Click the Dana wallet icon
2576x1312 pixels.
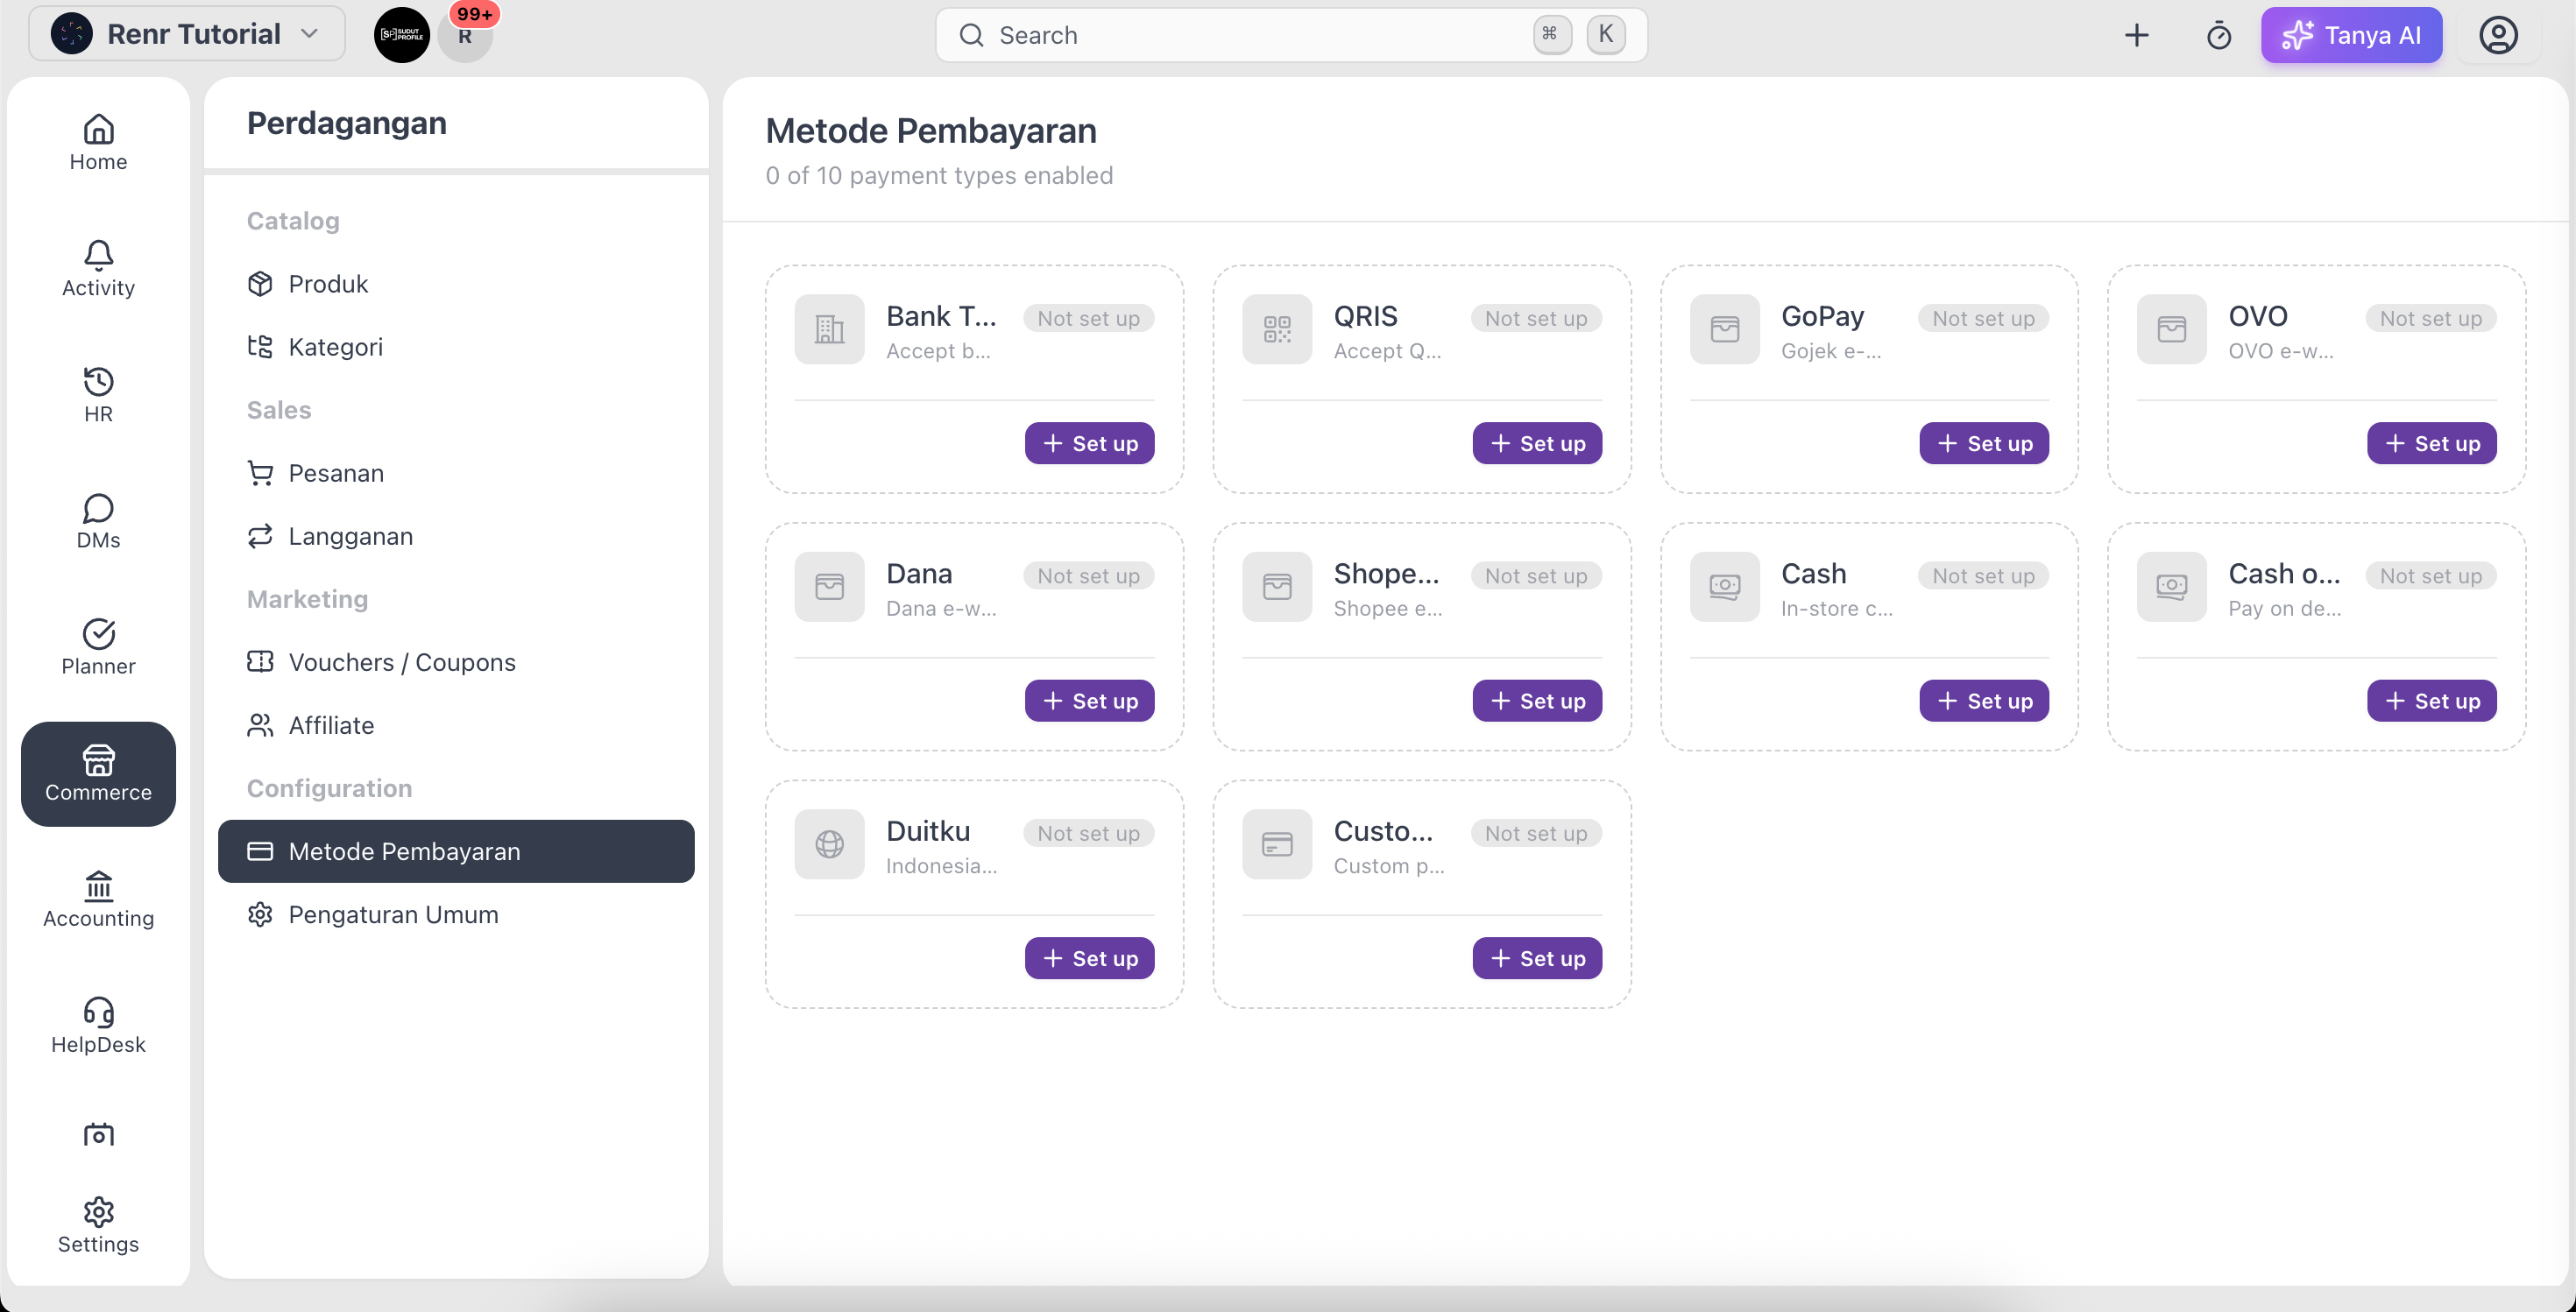pos(829,587)
